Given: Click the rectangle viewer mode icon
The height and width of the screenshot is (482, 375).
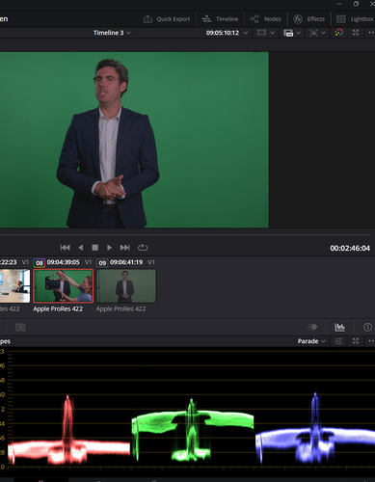Looking at the screenshot, I should [x=262, y=33].
